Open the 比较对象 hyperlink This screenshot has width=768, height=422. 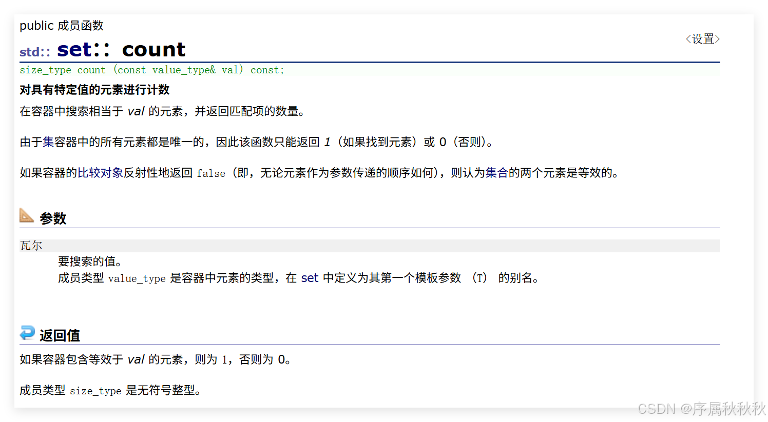click(100, 173)
